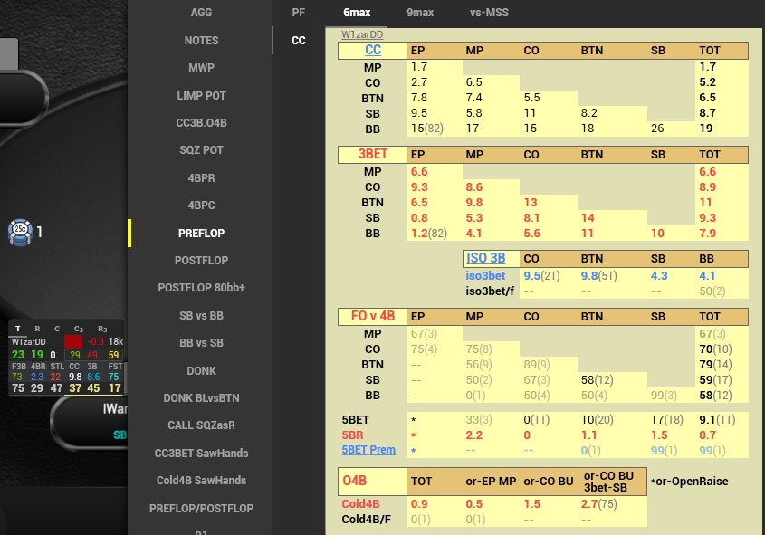
Task: Click Cold4B/F TOT value 0(1)
Action: (x=421, y=520)
